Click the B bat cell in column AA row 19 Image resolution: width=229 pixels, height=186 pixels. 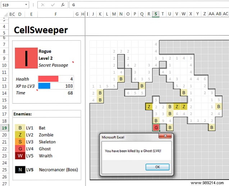(x=212, y=127)
